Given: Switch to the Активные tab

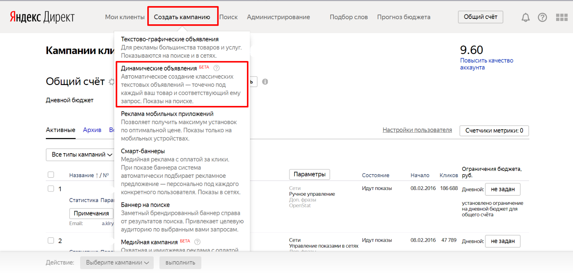Looking at the screenshot, I should point(61,130).
